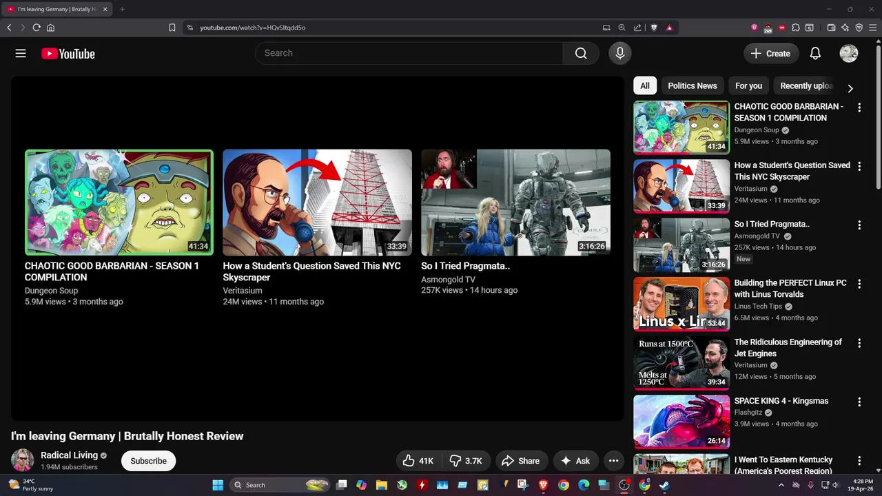Click the Windows taskbar Search box
This screenshot has height=496, width=882.
(279, 485)
